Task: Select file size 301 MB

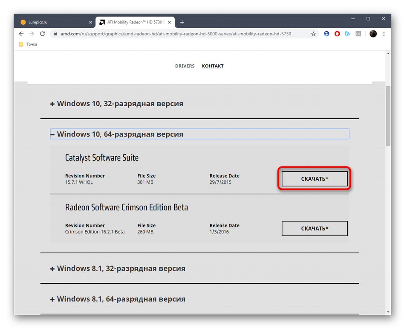Action: 145,182
